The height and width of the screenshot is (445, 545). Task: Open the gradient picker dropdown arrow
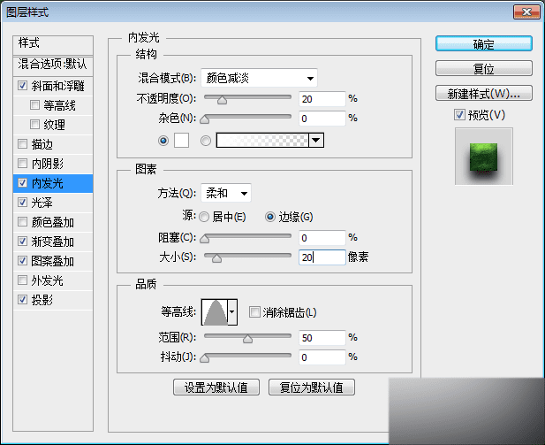[x=316, y=141]
